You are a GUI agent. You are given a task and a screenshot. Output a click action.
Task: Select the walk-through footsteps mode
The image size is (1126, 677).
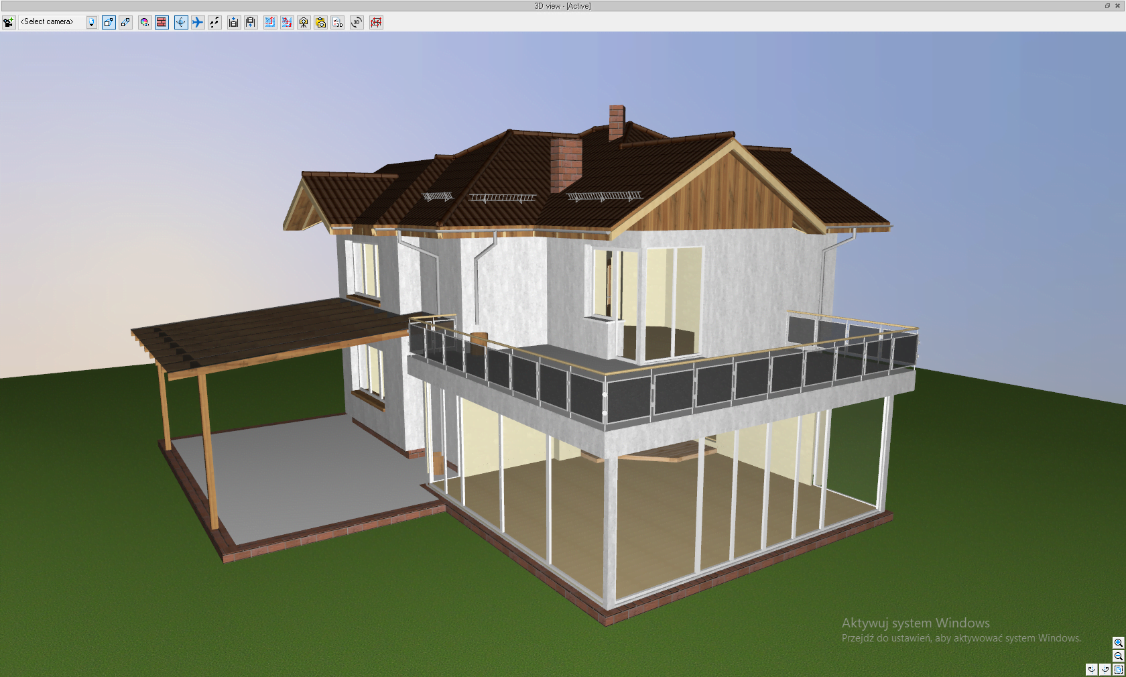pyautogui.click(x=214, y=22)
